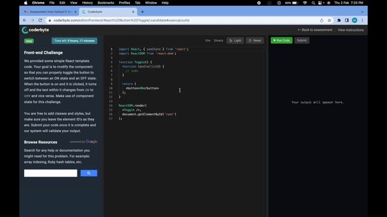Click the date and time in menu bar
The height and width of the screenshot is (217, 387).
[x=348, y=3]
